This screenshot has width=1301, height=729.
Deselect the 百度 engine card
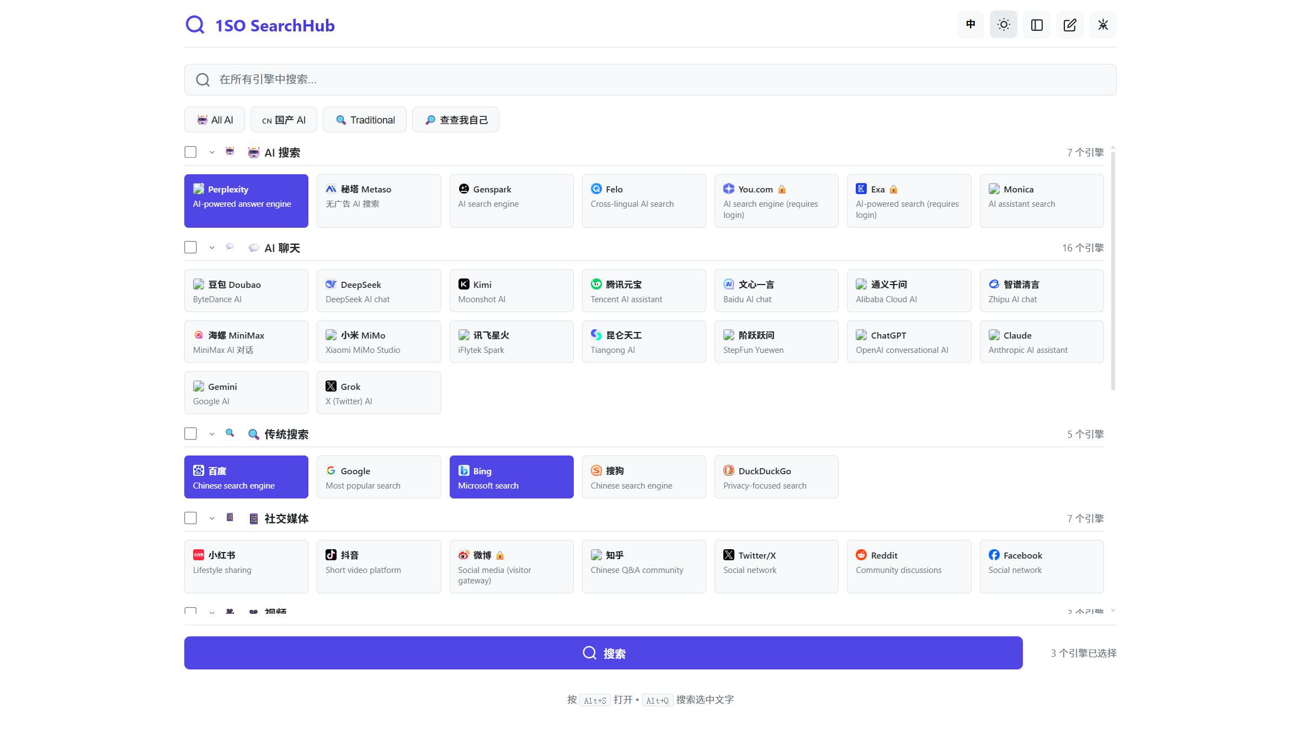[246, 477]
